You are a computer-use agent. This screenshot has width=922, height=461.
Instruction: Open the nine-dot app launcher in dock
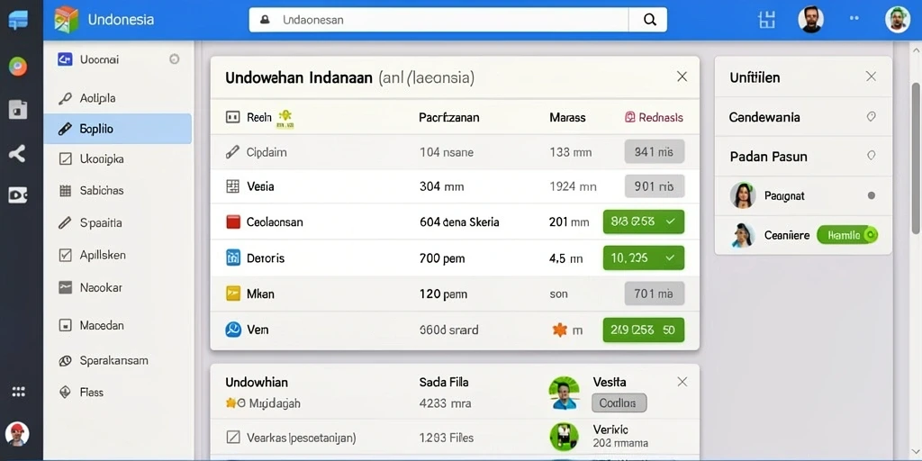coord(18,392)
